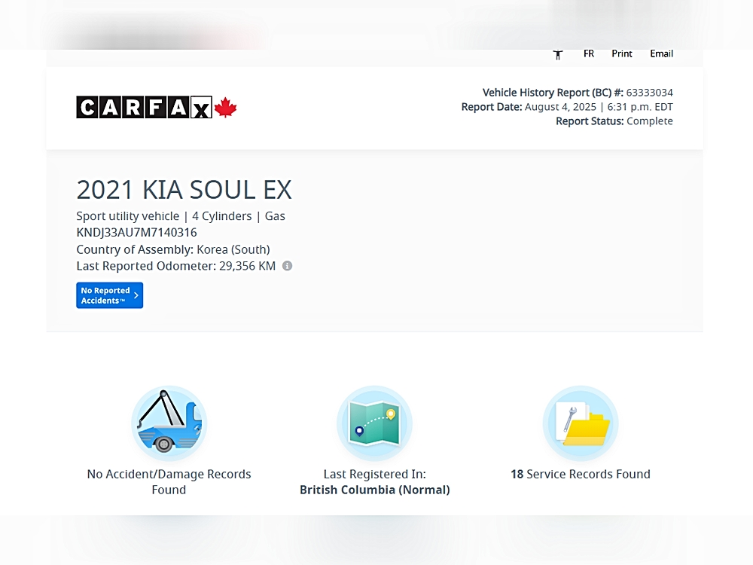753x565 pixels.
Task: Click the Print link
Action: (621, 53)
